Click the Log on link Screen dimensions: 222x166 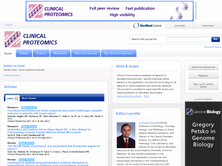pos(9,25)
